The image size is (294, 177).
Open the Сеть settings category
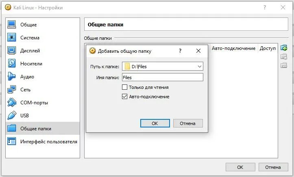(43, 90)
